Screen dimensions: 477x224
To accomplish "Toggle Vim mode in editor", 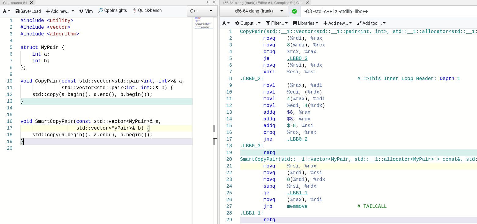I will [x=86, y=11].
